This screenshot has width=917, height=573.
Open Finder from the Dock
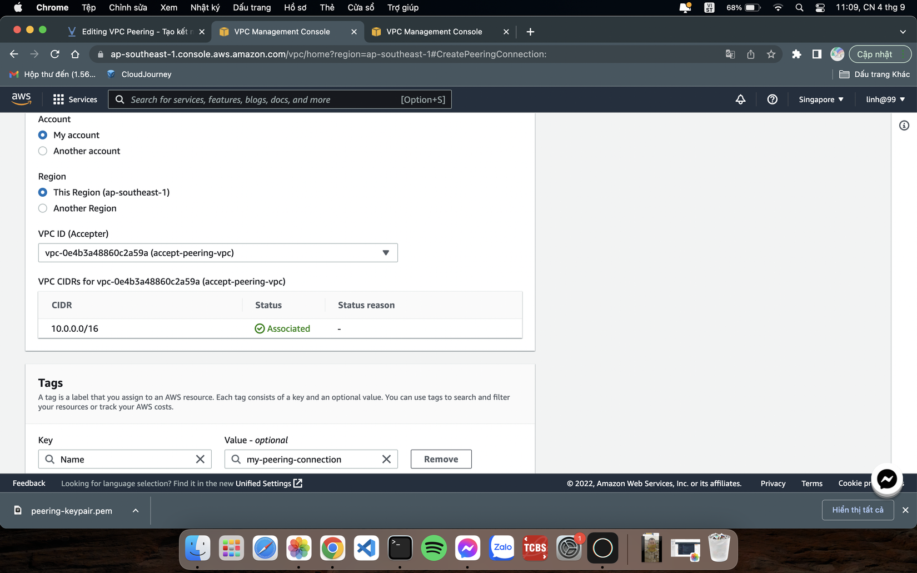pos(197,548)
